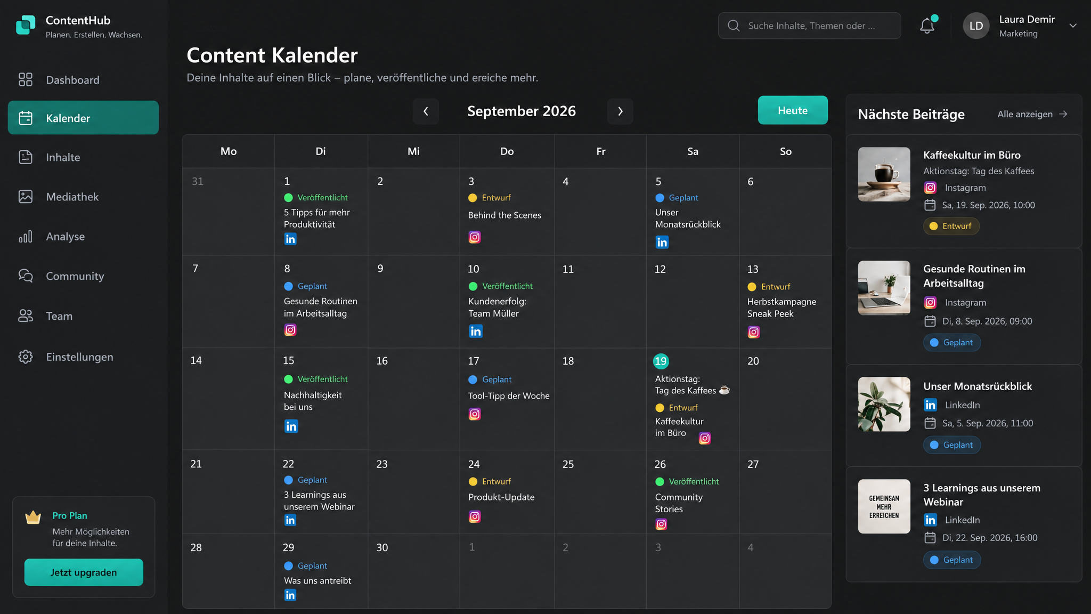The width and height of the screenshot is (1091, 614).
Task: Open the 5 Tipps für mehr Produktivität entry
Action: point(317,218)
